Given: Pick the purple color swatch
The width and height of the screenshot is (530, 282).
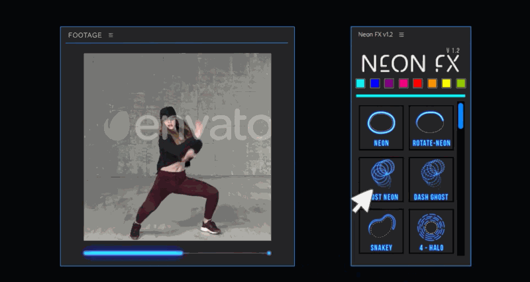Looking at the screenshot, I should tap(389, 83).
